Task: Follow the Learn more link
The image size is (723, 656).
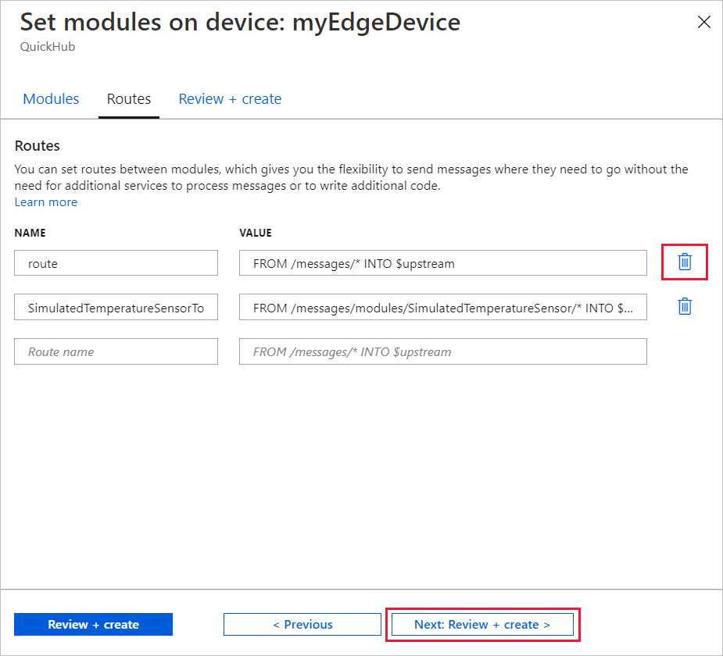Action: tap(46, 202)
